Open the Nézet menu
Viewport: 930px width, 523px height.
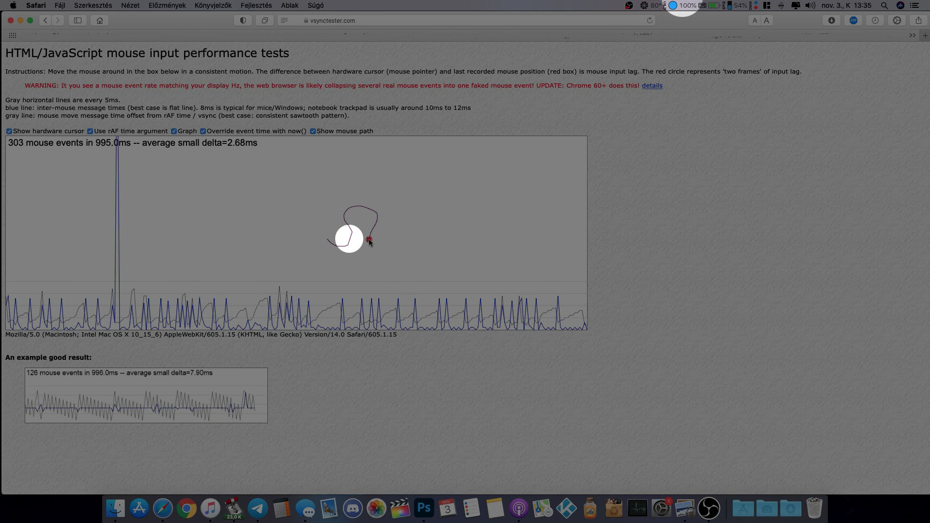(130, 5)
